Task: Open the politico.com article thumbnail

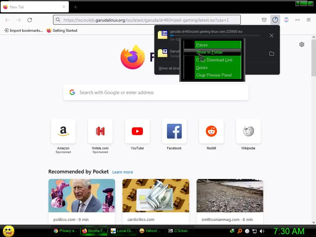Action: tap(81, 195)
